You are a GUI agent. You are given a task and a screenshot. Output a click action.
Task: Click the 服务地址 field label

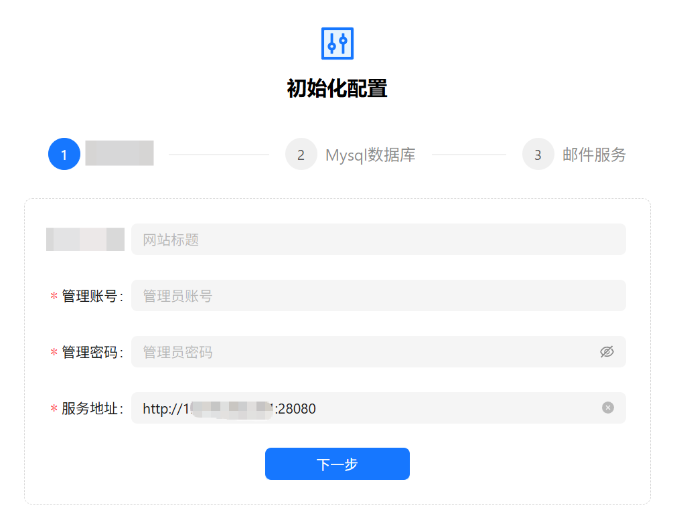(x=90, y=409)
